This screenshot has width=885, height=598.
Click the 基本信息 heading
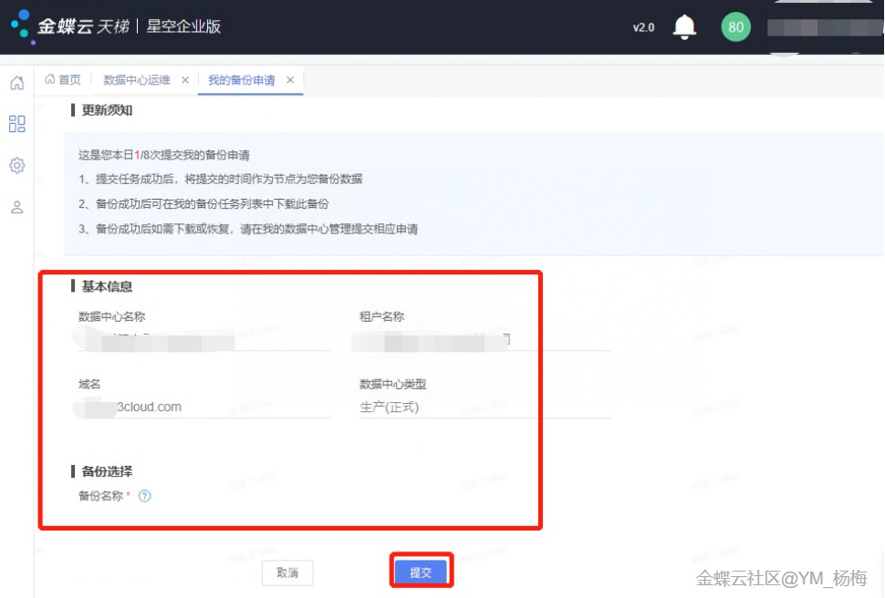(x=107, y=286)
